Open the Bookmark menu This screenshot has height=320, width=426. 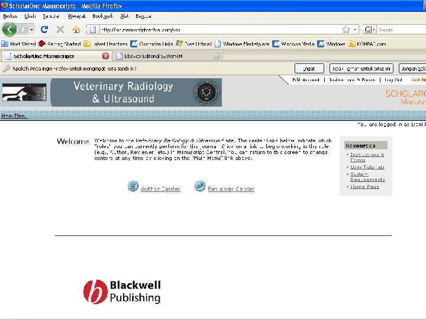pyautogui.click(x=103, y=16)
